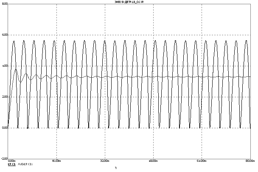Click the average curve's right end near 80.00m
The width and height of the screenshot is (258, 172).
pyautogui.click(x=250, y=77)
